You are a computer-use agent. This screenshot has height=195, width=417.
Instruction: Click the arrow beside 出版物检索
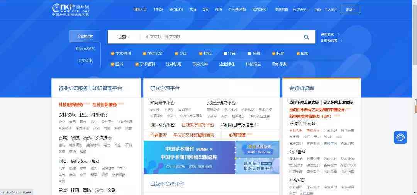(342, 40)
